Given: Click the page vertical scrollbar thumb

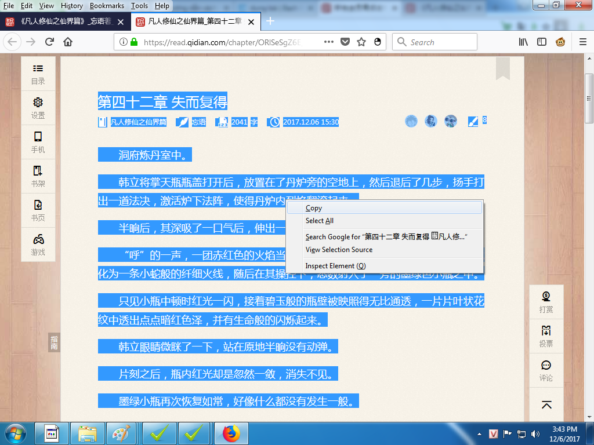Looking at the screenshot, I should (x=589, y=99).
